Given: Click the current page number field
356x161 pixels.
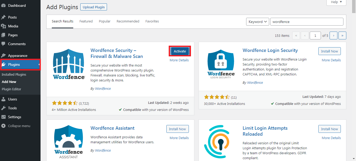Looking at the screenshot, I should [315, 35].
